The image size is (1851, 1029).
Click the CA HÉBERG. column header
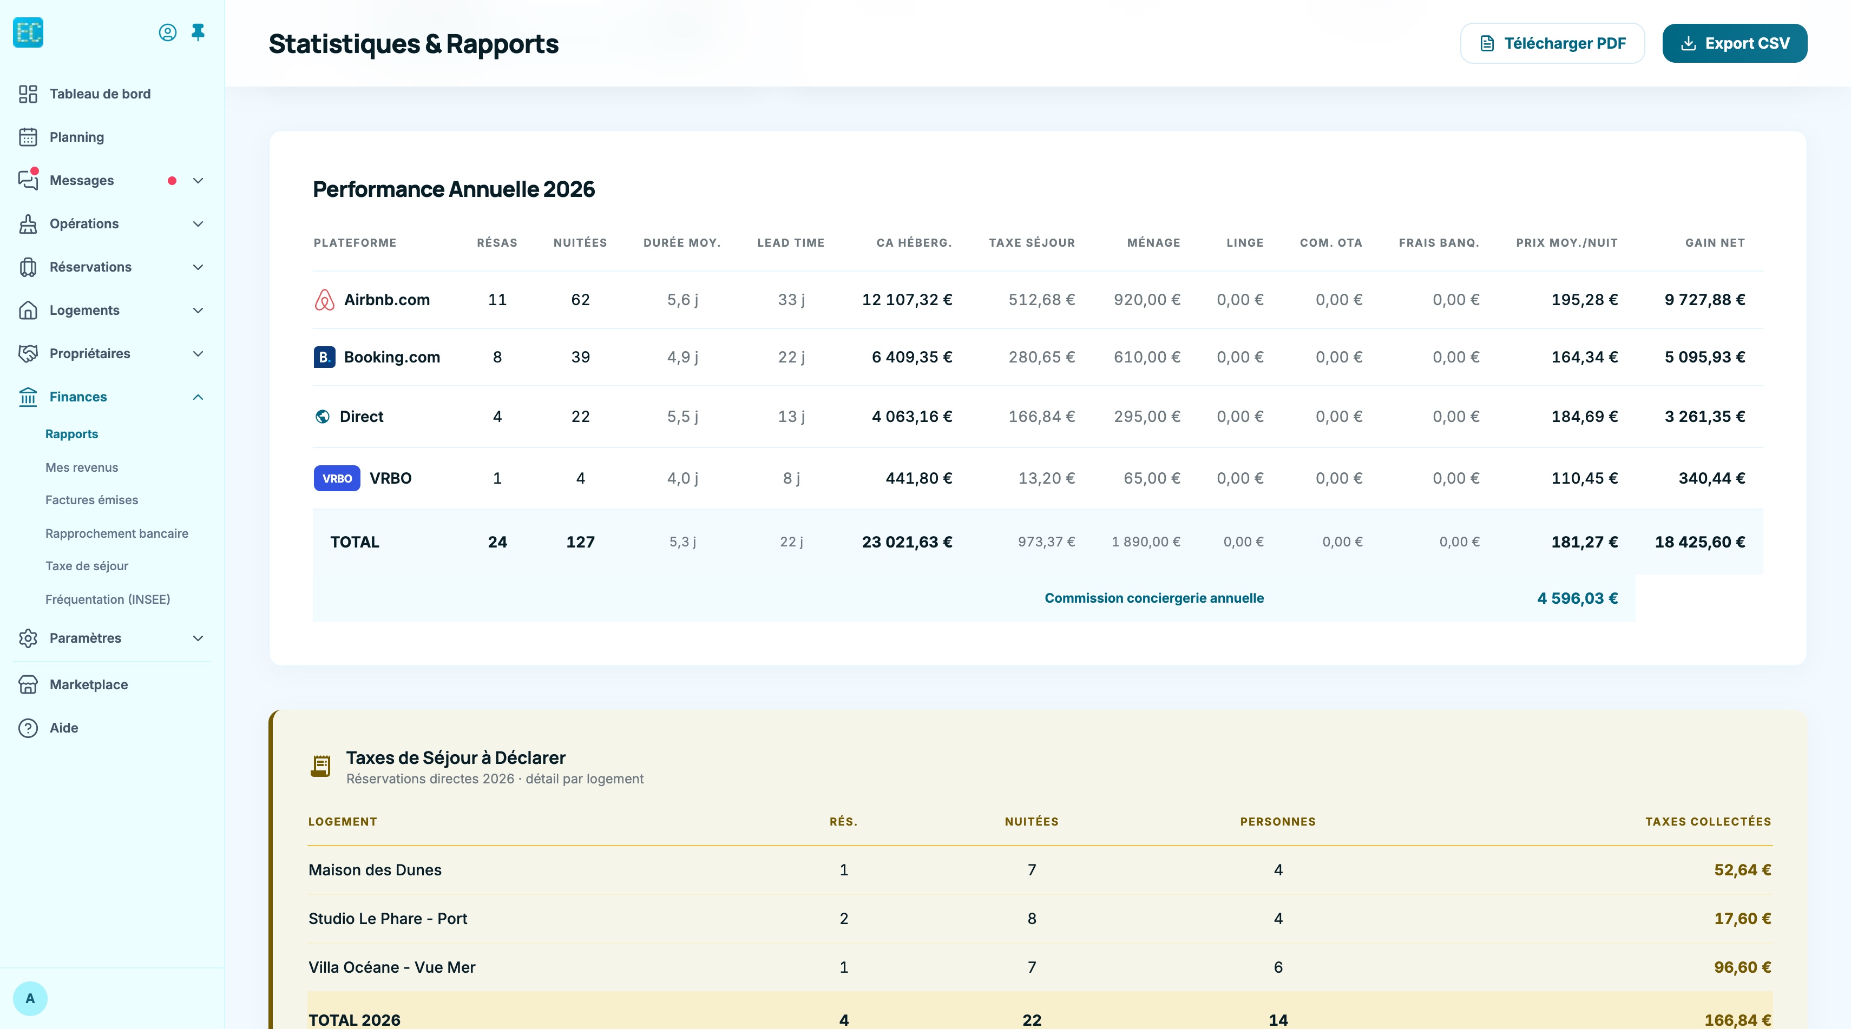[x=914, y=243]
